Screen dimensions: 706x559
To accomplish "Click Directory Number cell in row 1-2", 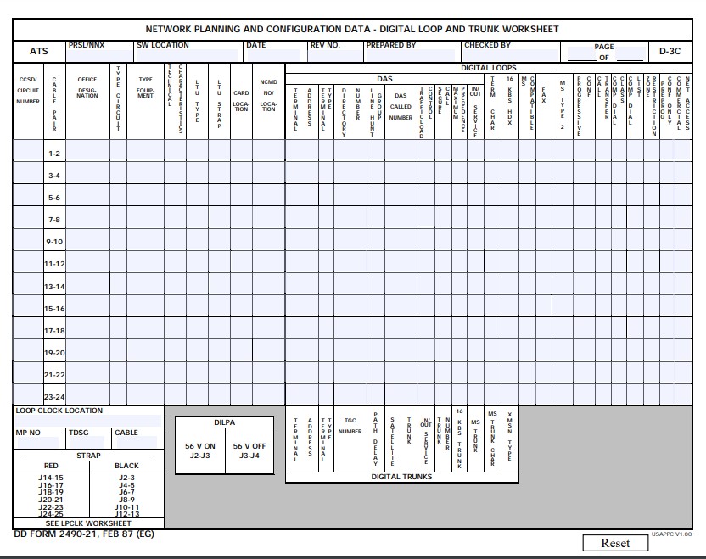I will click(350, 150).
